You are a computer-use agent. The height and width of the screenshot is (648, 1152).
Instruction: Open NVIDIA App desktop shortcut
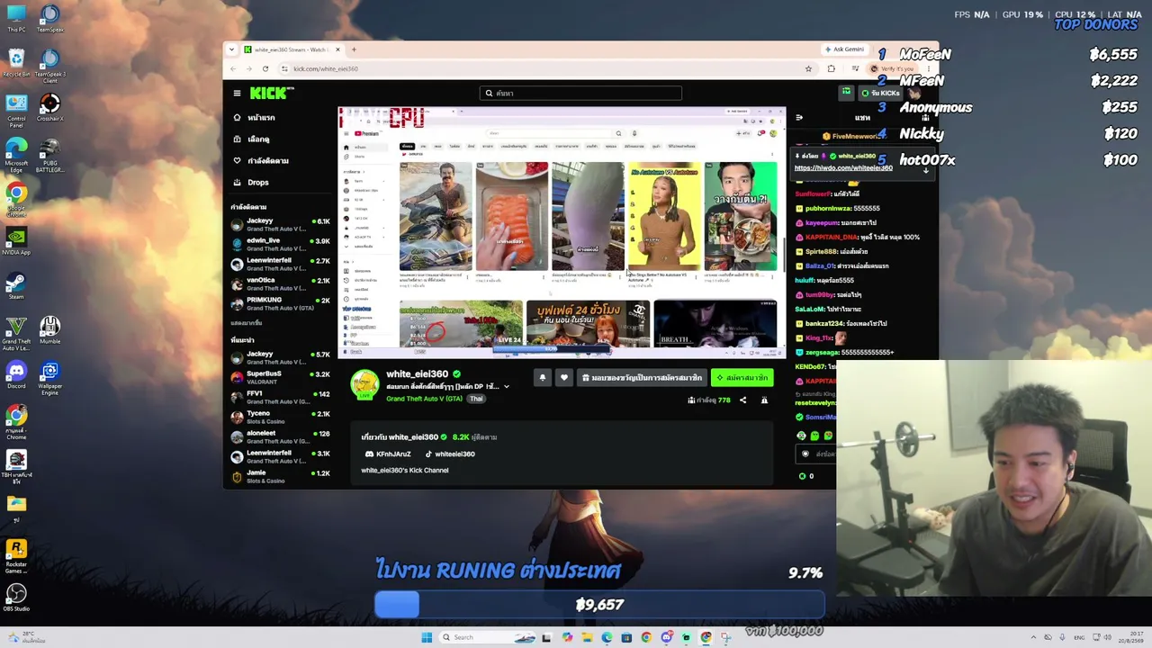(x=16, y=241)
